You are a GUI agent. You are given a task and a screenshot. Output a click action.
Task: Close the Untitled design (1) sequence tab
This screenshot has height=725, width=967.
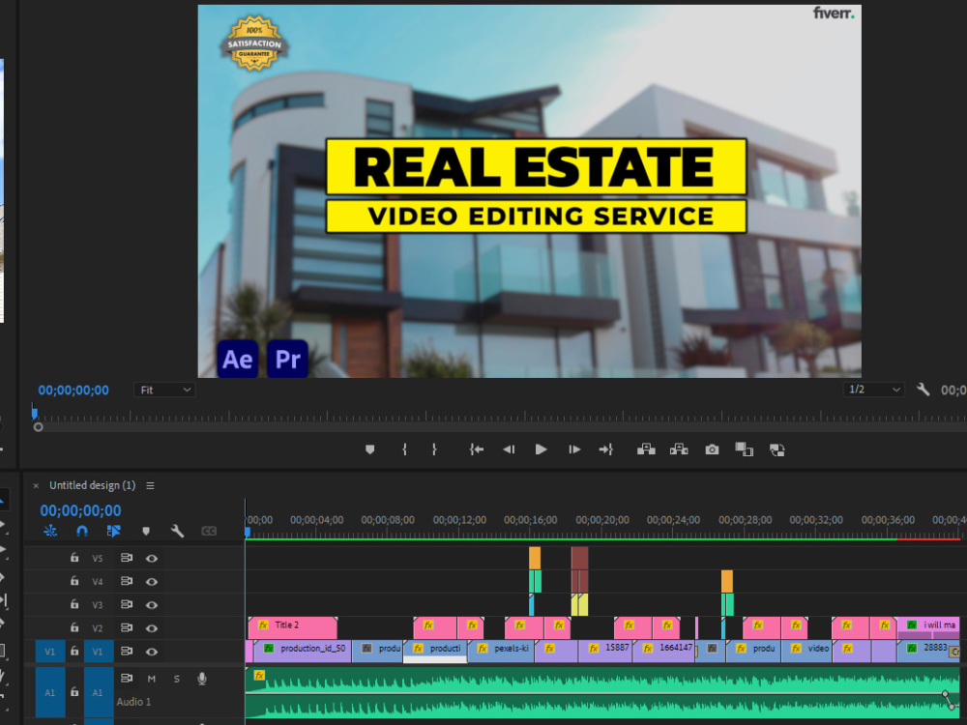(x=36, y=486)
